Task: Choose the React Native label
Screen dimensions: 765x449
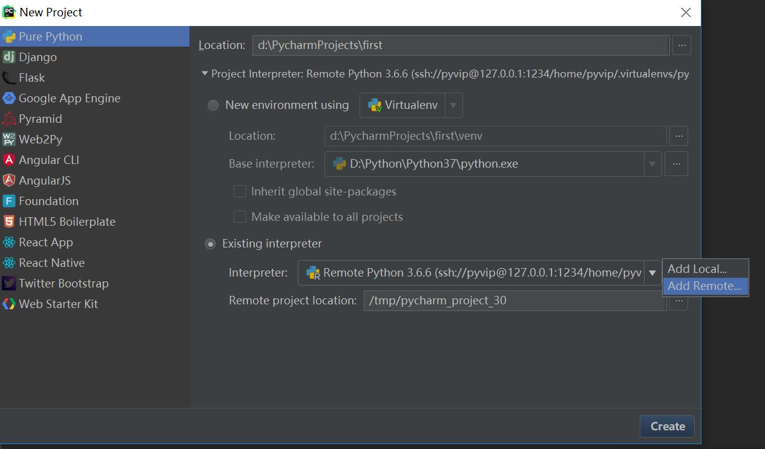Action: click(51, 263)
